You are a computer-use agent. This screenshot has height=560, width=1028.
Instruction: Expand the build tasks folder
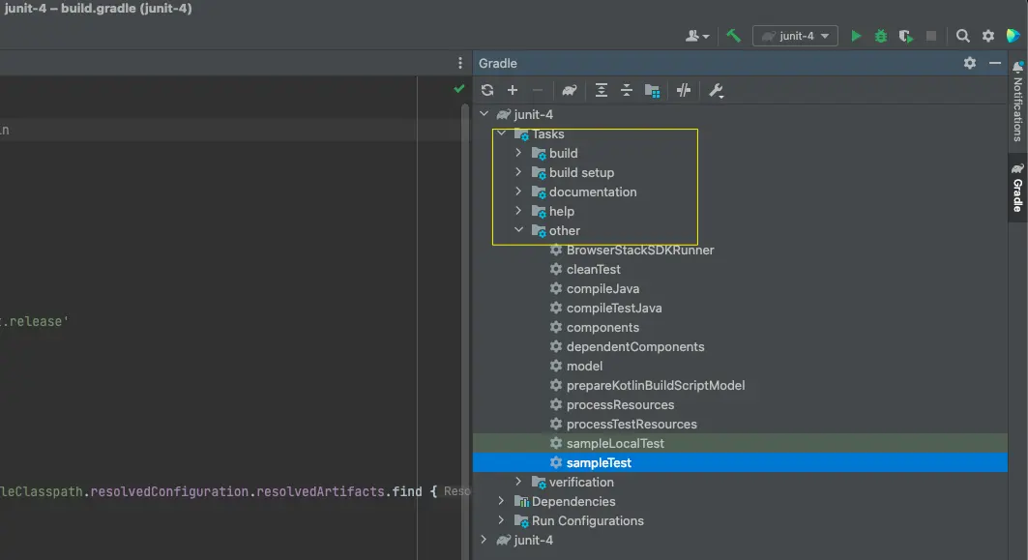518,153
